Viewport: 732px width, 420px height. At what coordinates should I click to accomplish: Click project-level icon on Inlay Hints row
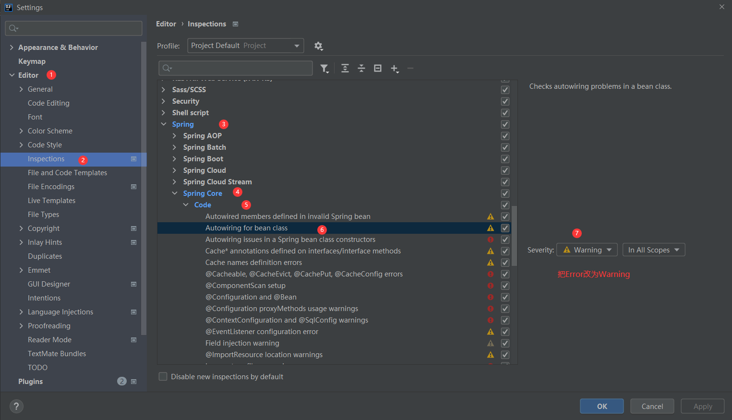pos(134,242)
